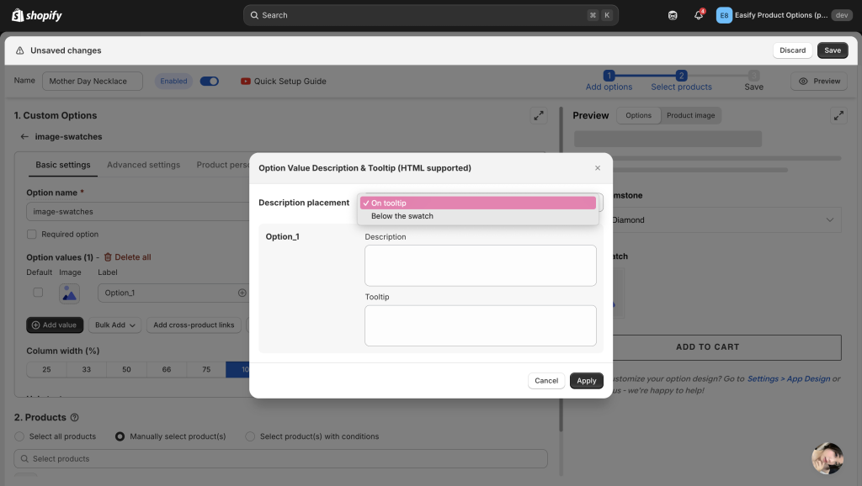Image resolution: width=862 pixels, height=486 pixels.
Task: Click the store sidekick icon in top bar
Action: point(673,15)
